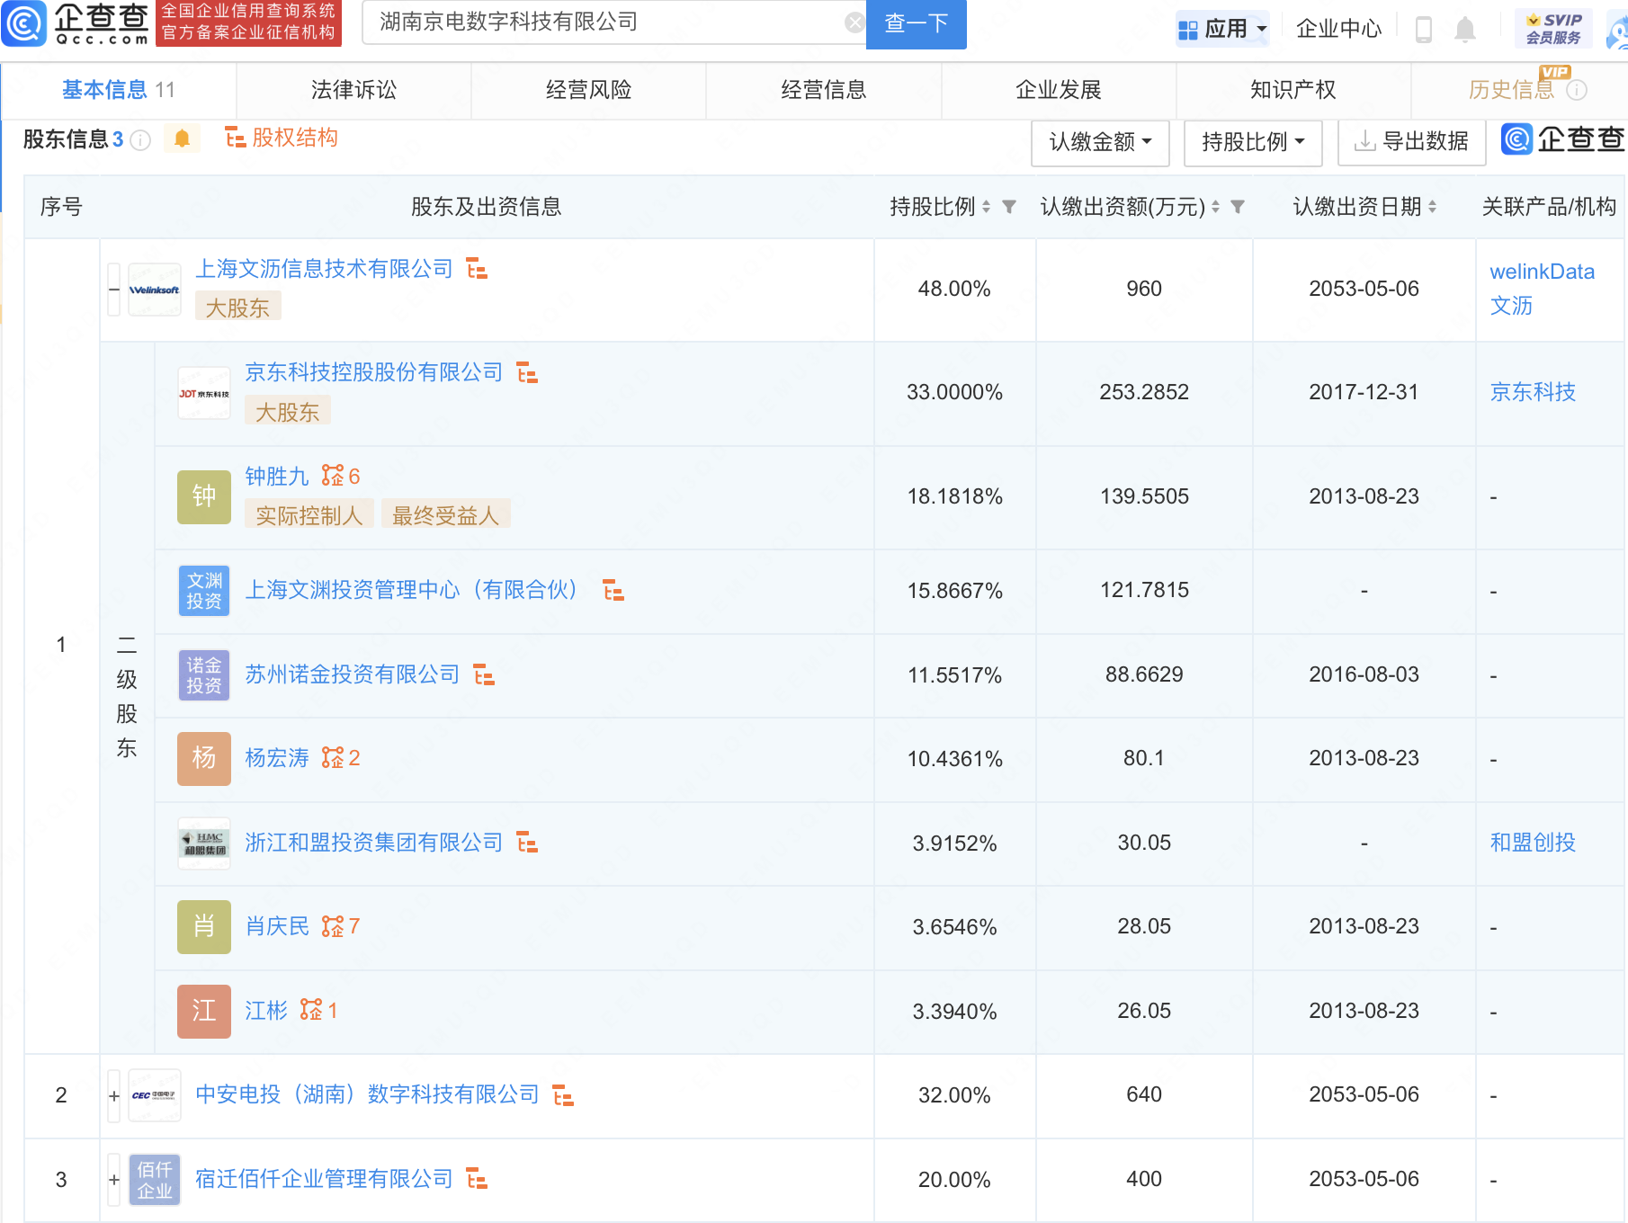
Task: Filter the 认缴出资额 column with funnel icon
Action: (1238, 207)
